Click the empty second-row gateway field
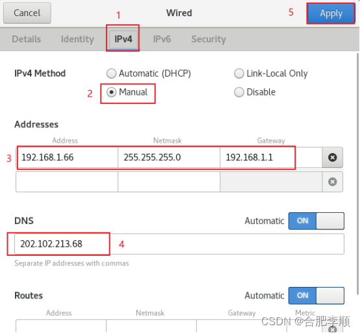Screen dimensions: 360x333 pyautogui.click(x=271, y=182)
